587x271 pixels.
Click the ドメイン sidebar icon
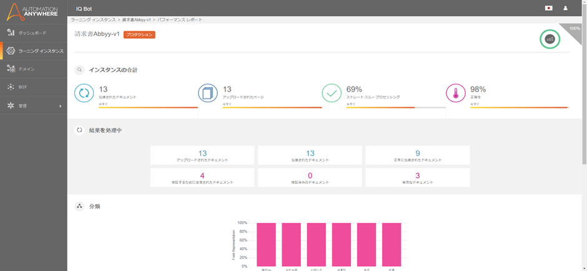pos(11,69)
